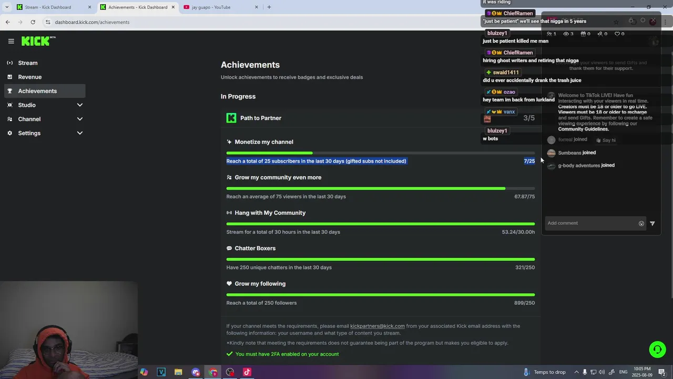
Task: Open the emoji picker in comment box
Action: coord(641,223)
